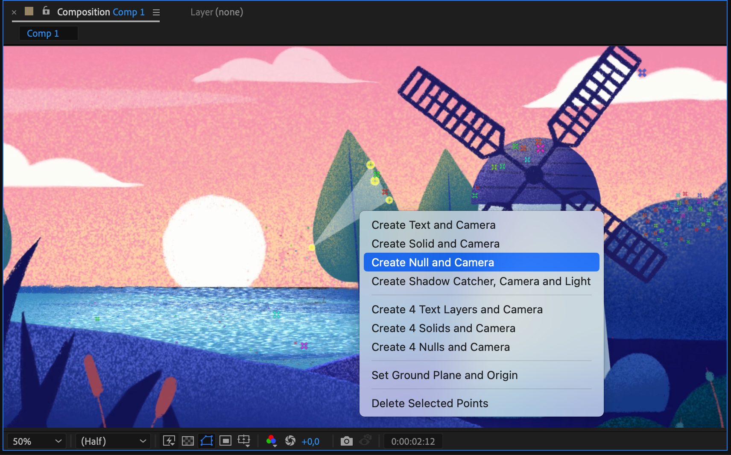Select Set Ground Plane and Origin
The height and width of the screenshot is (455, 731).
tap(444, 375)
